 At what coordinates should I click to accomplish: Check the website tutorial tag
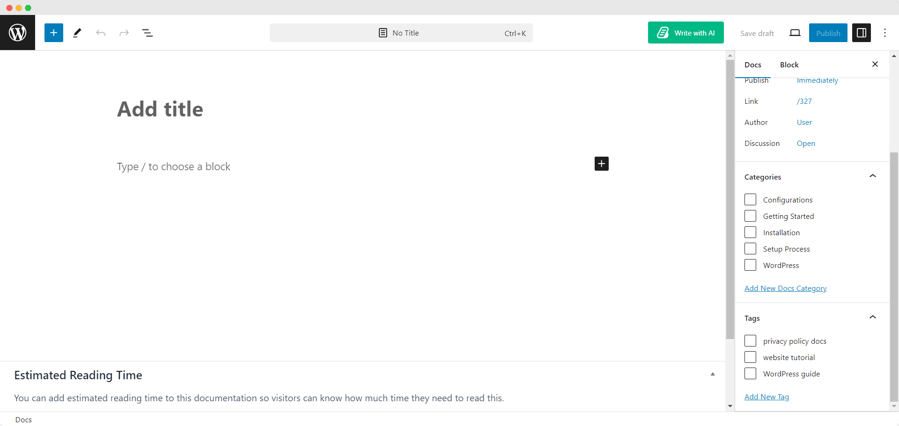(x=750, y=357)
